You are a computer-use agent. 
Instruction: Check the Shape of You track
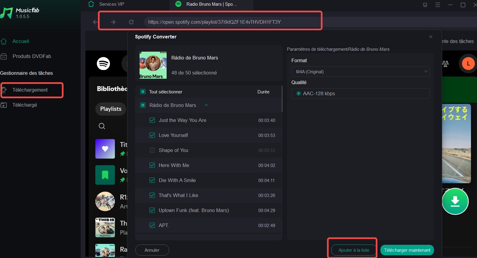pos(152,150)
